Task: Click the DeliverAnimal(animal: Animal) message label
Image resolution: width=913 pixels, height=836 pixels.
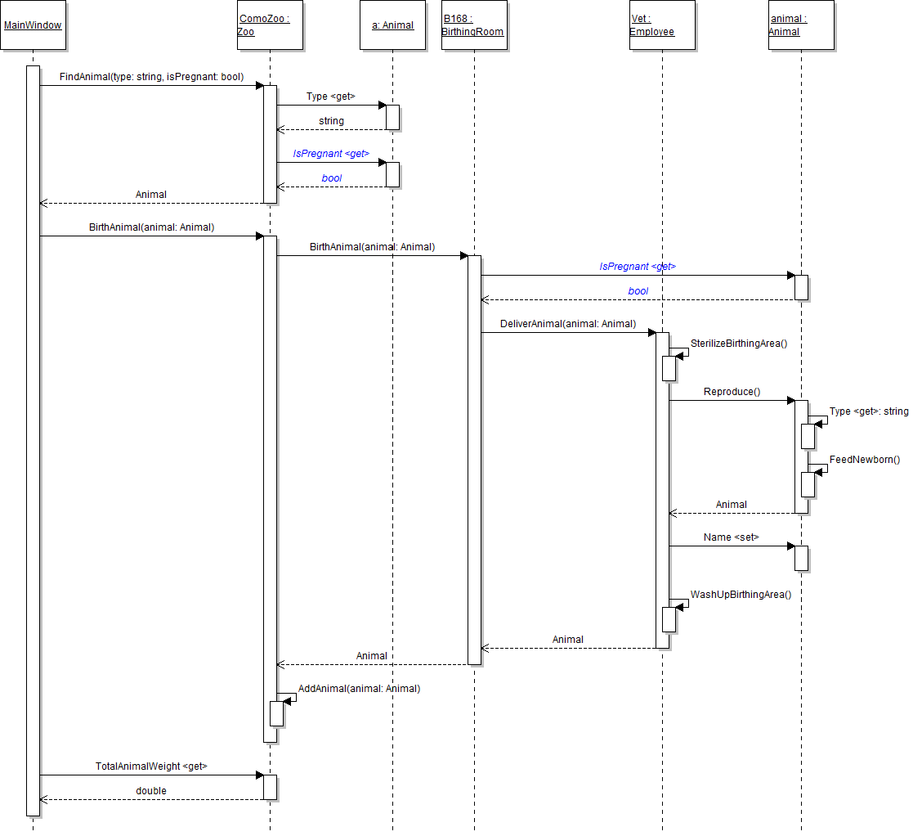Action: click(x=568, y=324)
